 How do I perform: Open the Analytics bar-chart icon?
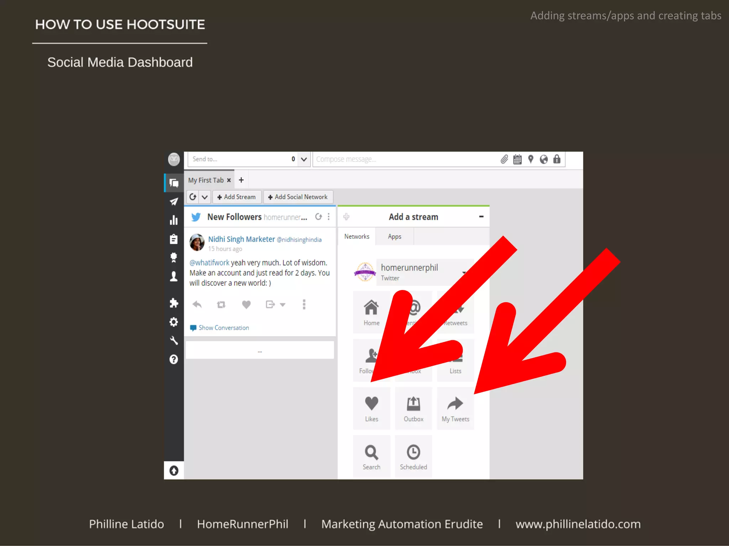click(174, 220)
